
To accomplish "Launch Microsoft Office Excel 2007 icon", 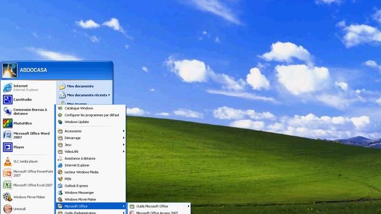I will point(8,185).
